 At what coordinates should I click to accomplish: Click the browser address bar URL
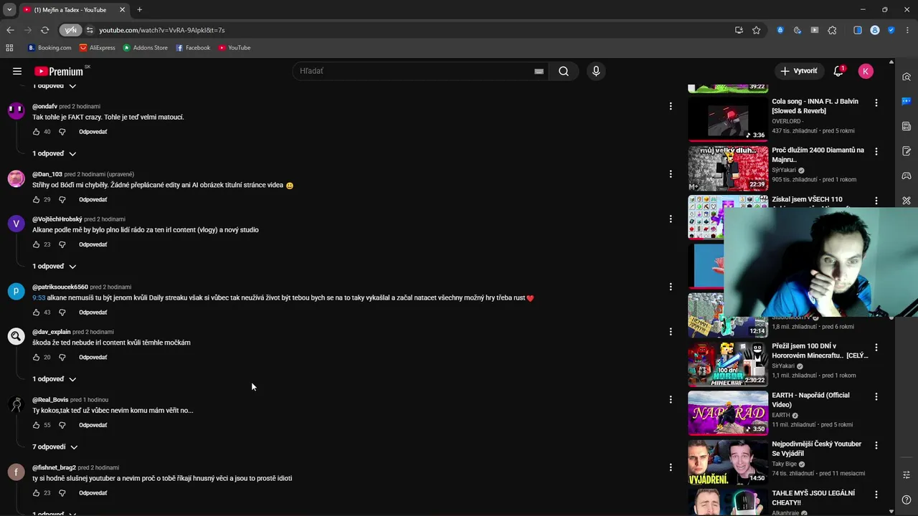click(162, 30)
